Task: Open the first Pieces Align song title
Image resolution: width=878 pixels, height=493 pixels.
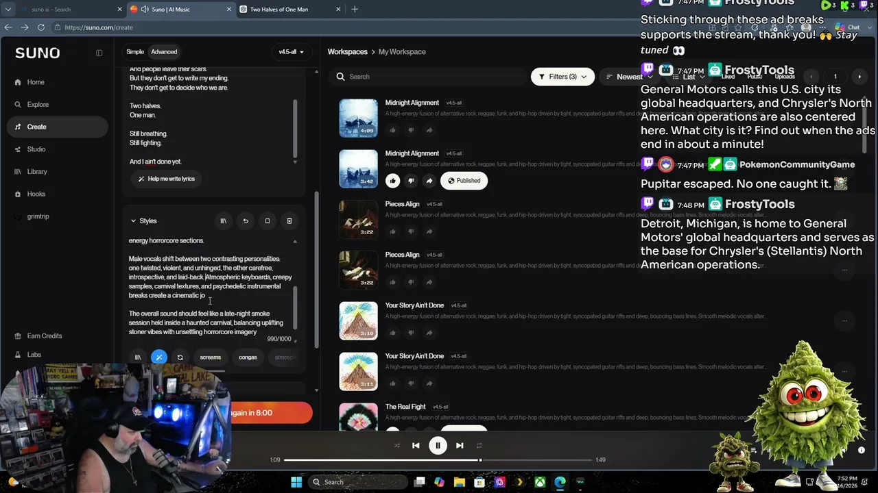Action: point(402,204)
